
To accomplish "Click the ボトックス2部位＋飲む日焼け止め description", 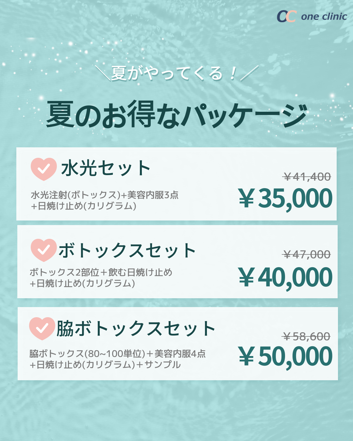I will (101, 272).
